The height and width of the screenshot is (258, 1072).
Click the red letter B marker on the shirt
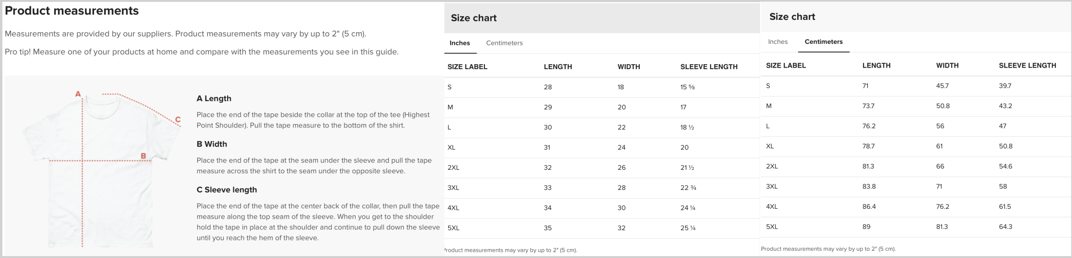click(x=143, y=156)
